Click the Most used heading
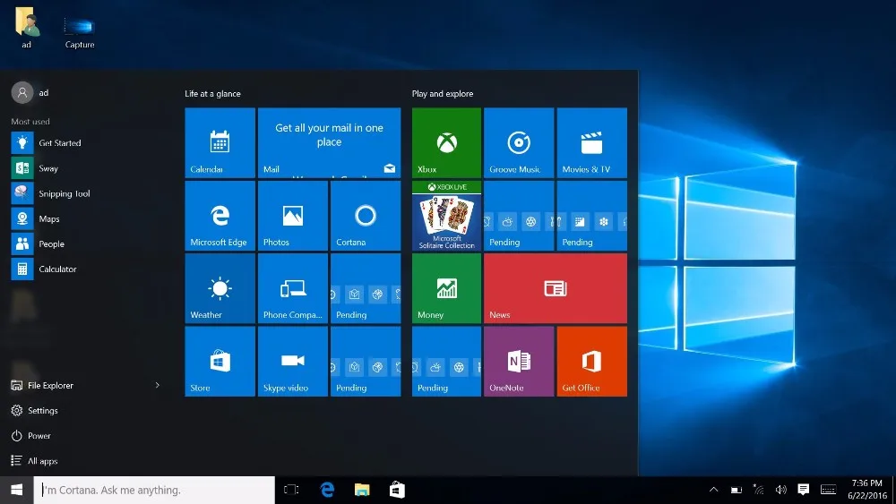Viewport: 896px width, 504px height. coord(30,122)
